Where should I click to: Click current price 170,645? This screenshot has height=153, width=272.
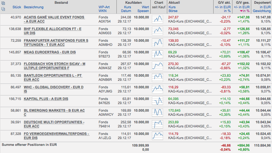pyautogui.click(x=174, y=111)
